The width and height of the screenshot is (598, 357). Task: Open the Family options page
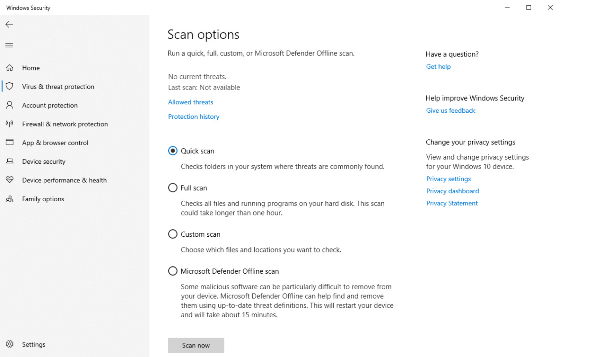(43, 199)
